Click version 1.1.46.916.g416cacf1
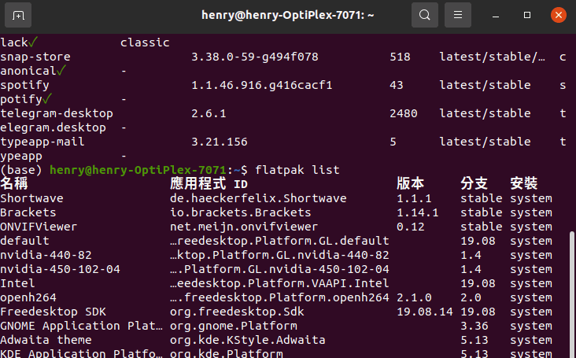The height and width of the screenshot is (358, 576). pos(261,85)
